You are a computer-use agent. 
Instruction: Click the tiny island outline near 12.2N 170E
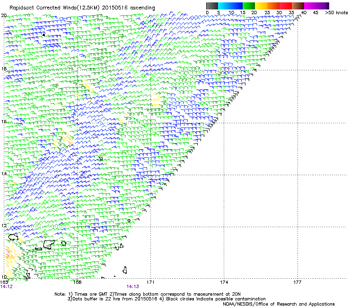pyautogui.click(x=129, y=221)
